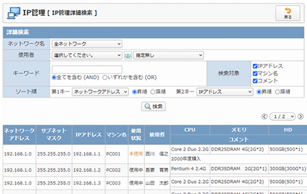Click the 検索 search button

153,107
